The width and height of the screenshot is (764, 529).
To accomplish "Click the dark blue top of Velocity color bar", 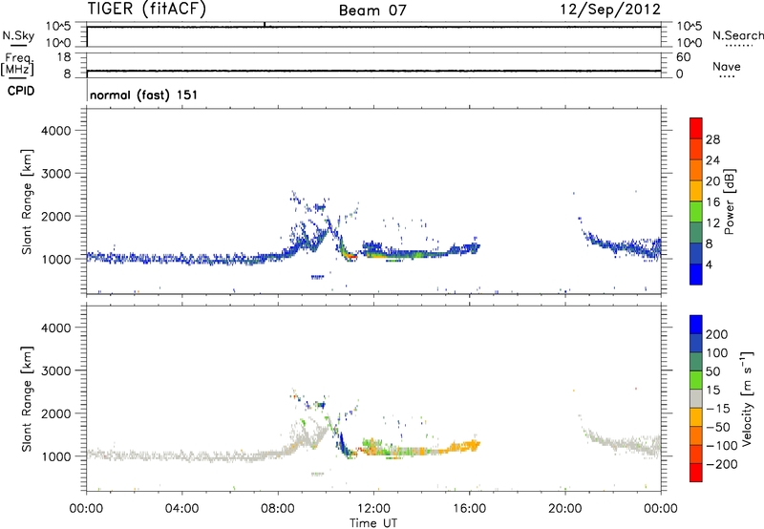I will [x=696, y=325].
